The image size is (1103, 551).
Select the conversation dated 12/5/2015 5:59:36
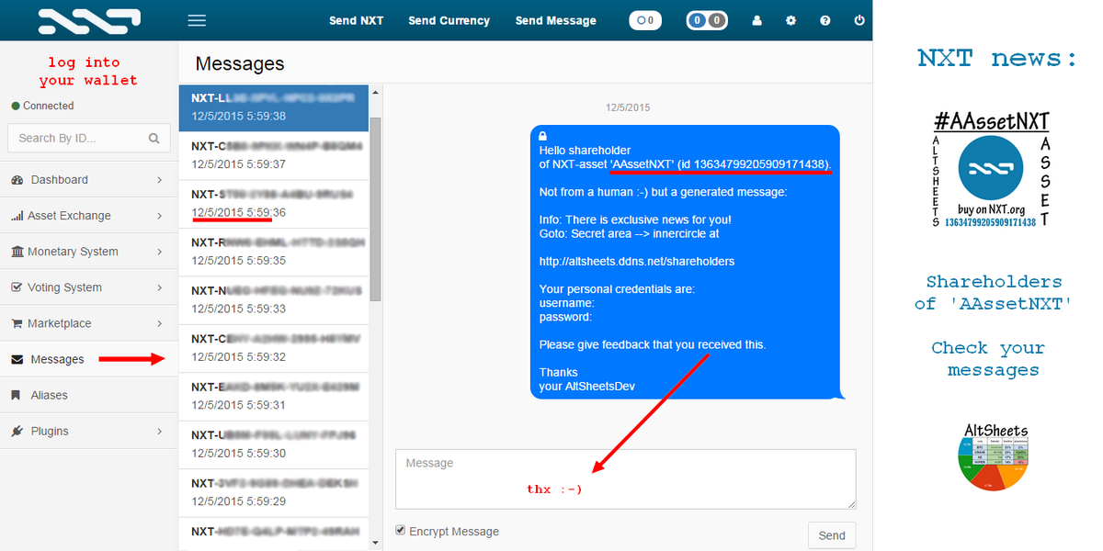point(274,203)
